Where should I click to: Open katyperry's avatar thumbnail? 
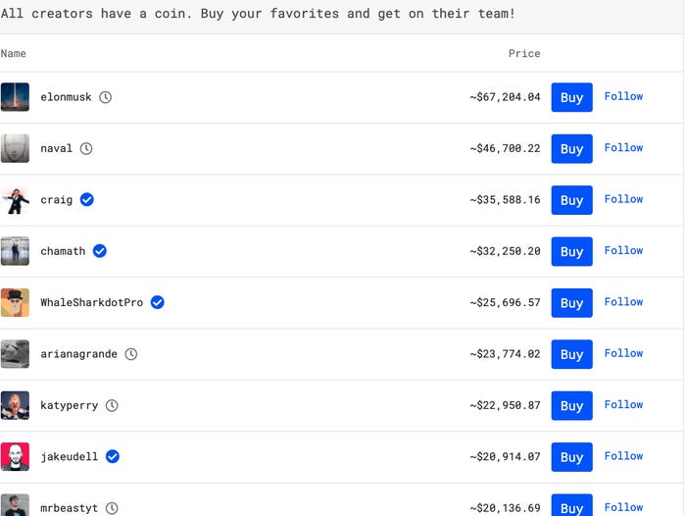[15, 405]
